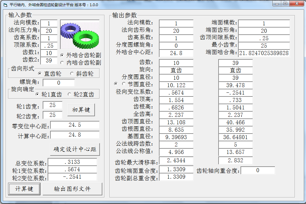Click the 计算键 calculate button
Screen dimensions: 306x204
coord(24,189)
